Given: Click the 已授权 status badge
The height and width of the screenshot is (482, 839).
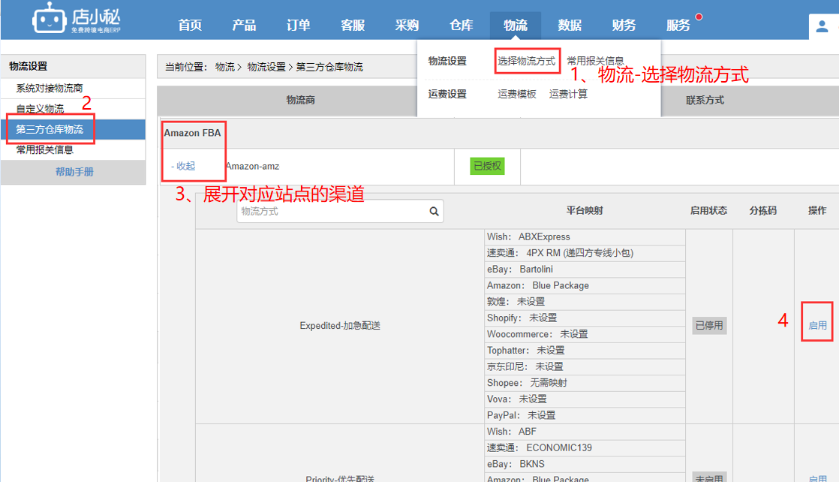Looking at the screenshot, I should 487,166.
